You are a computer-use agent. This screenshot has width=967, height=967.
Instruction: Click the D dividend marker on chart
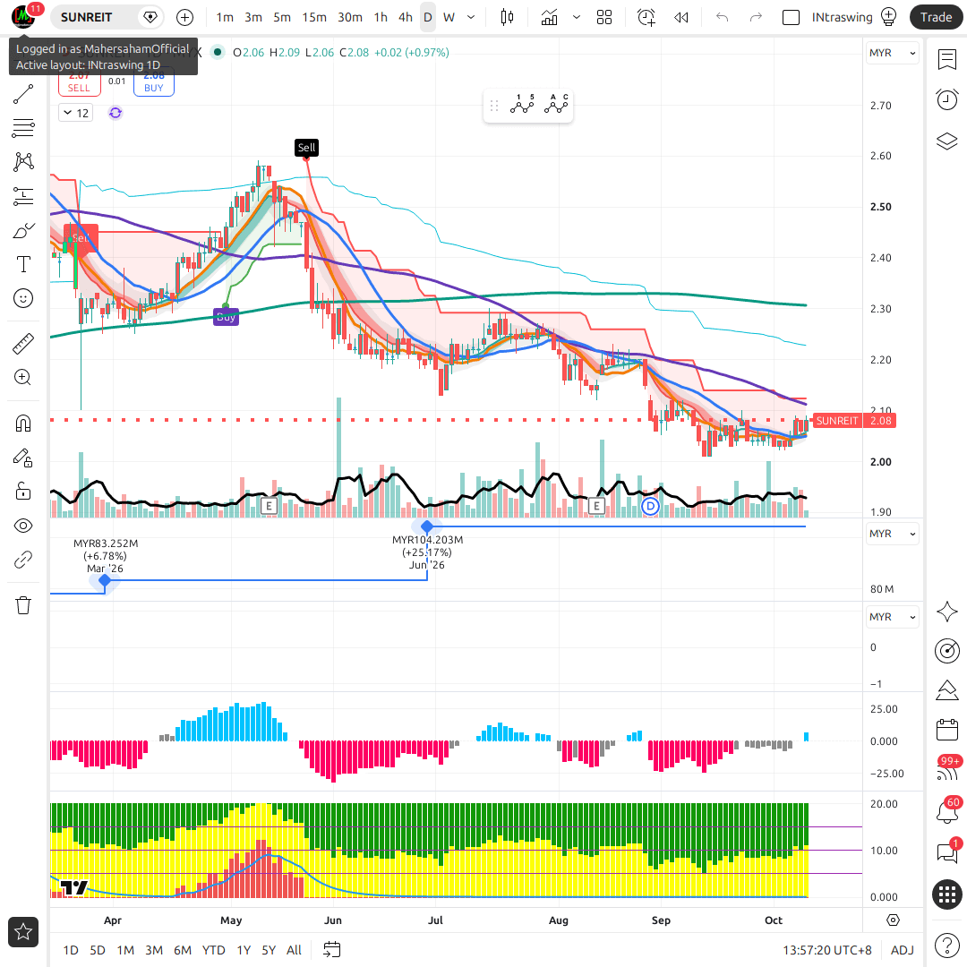[x=650, y=507]
